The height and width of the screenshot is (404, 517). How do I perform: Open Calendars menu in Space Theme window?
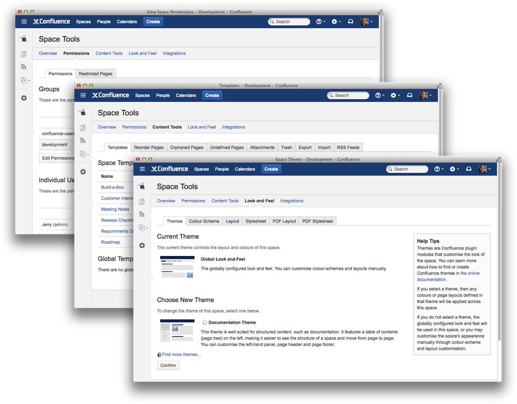coord(245,169)
